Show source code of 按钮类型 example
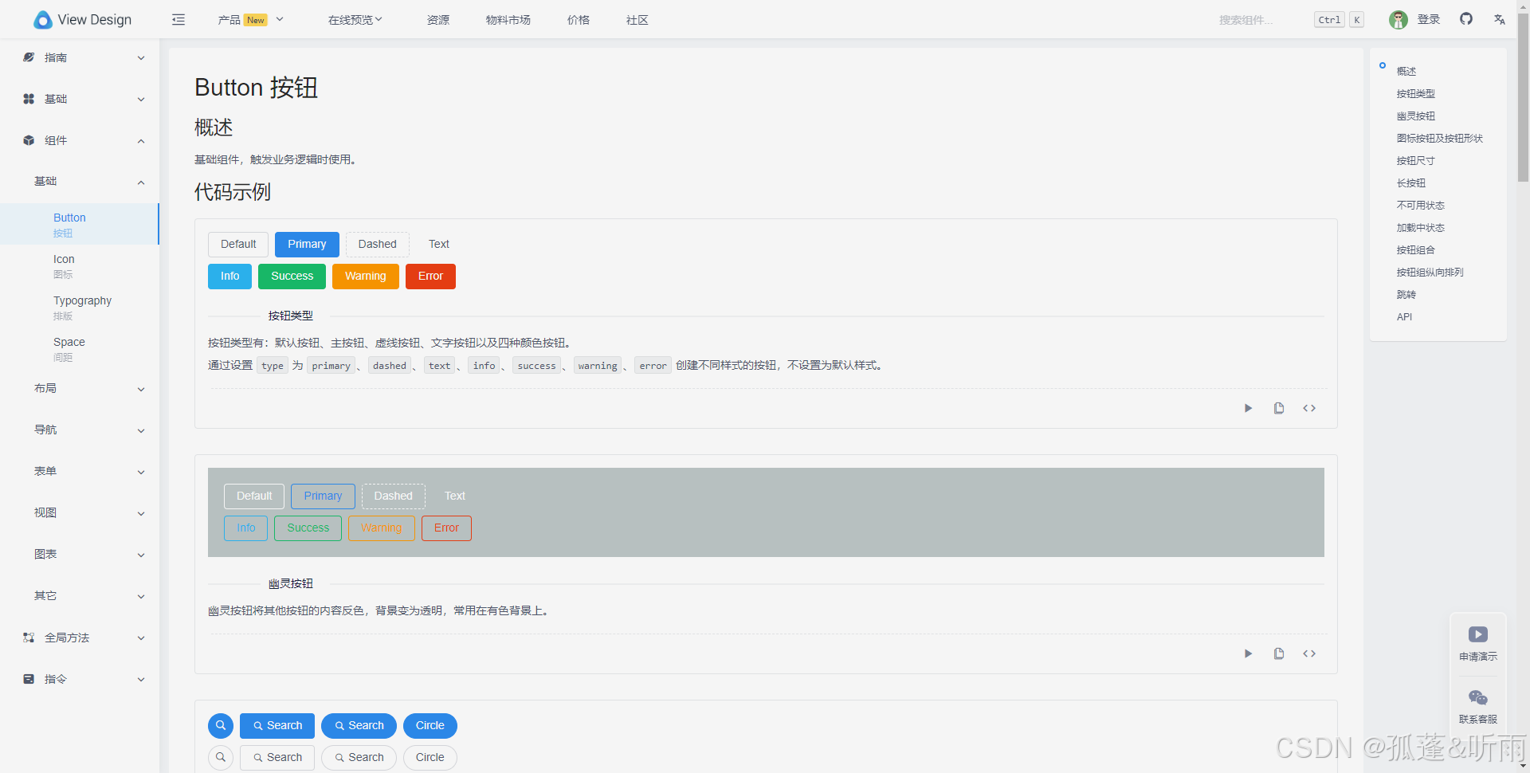1530x773 pixels. click(x=1309, y=408)
